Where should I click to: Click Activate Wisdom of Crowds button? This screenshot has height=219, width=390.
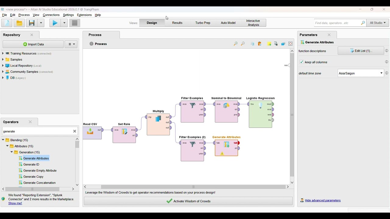(188, 201)
